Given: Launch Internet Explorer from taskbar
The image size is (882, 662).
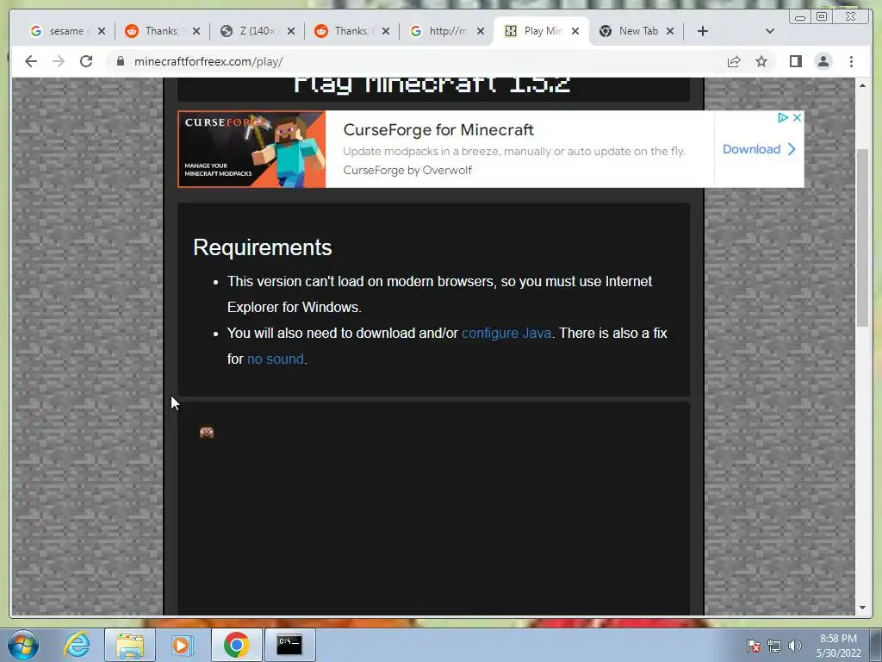Looking at the screenshot, I should point(77,645).
